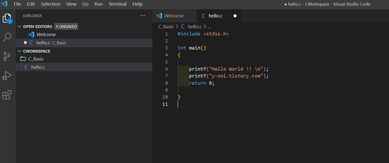Click line number 6 in gutter
389x163 pixels.
click(166, 69)
